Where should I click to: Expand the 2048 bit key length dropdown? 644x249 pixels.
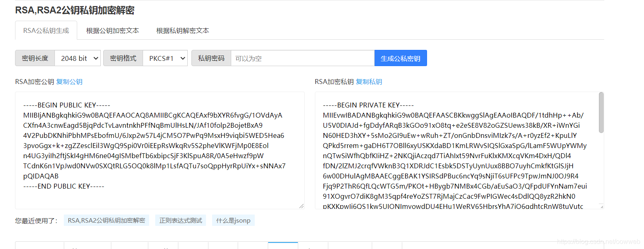(78, 58)
